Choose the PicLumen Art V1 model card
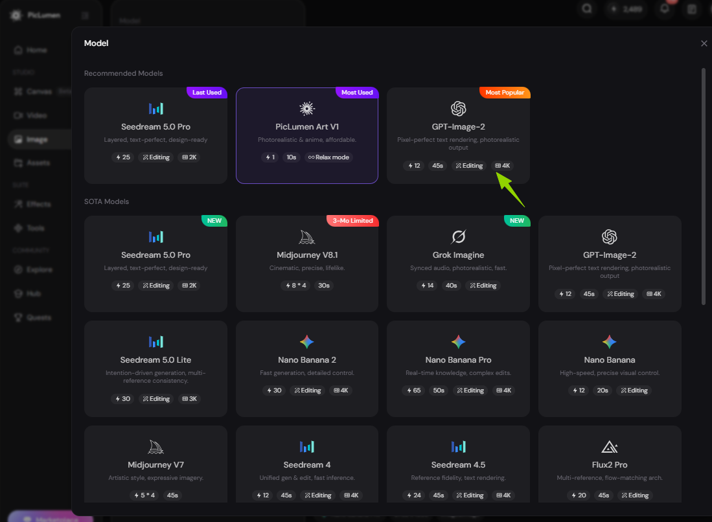 (307, 136)
